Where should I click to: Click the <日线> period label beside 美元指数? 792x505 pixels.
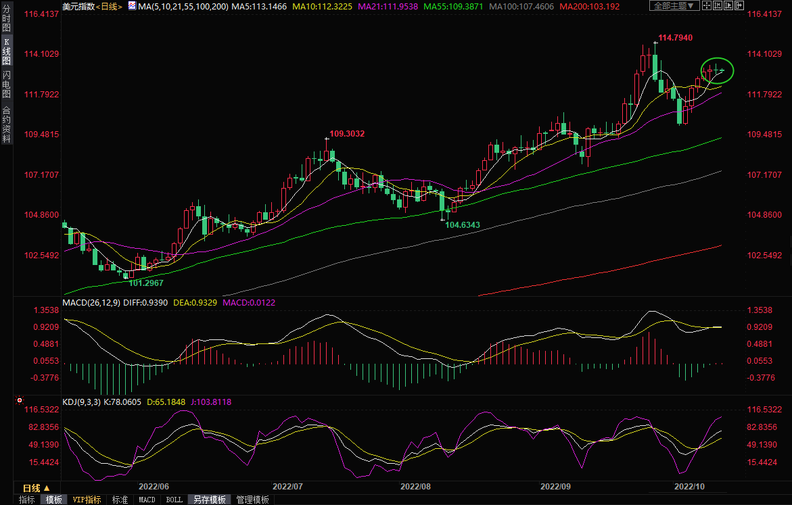[108, 5]
